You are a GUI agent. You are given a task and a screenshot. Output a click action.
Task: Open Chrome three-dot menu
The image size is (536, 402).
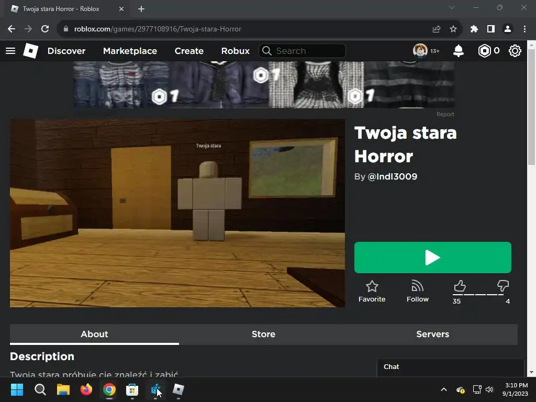pos(524,29)
